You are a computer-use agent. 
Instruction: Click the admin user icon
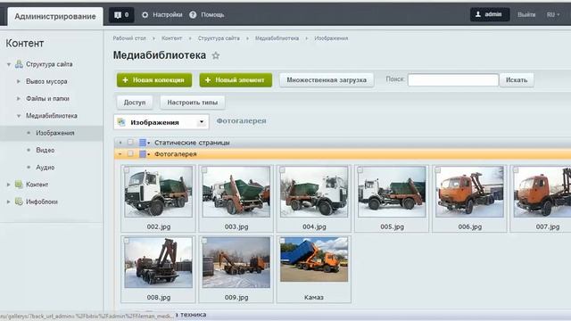point(478,14)
